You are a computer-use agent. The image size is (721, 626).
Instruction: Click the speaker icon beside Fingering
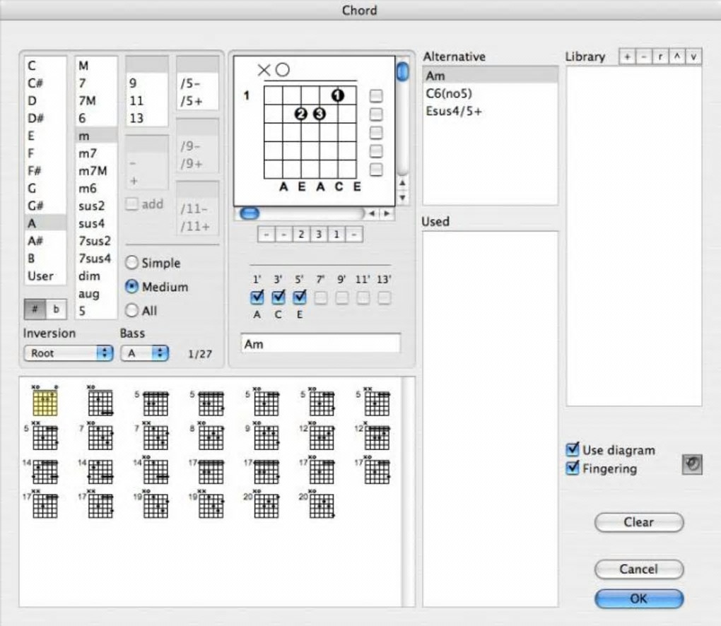pyautogui.click(x=691, y=464)
